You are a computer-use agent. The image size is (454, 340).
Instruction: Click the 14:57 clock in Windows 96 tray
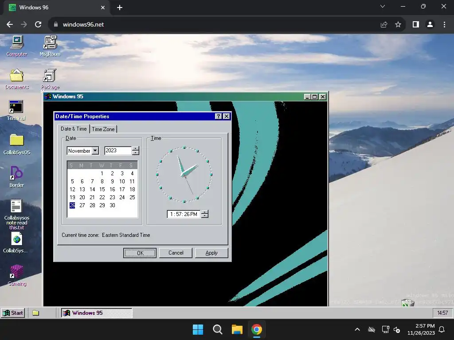442,313
